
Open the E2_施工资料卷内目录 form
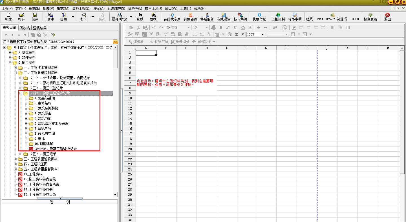[x=40, y=179]
